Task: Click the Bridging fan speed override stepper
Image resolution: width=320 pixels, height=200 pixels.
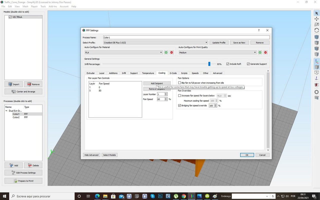Action: (x=215, y=106)
